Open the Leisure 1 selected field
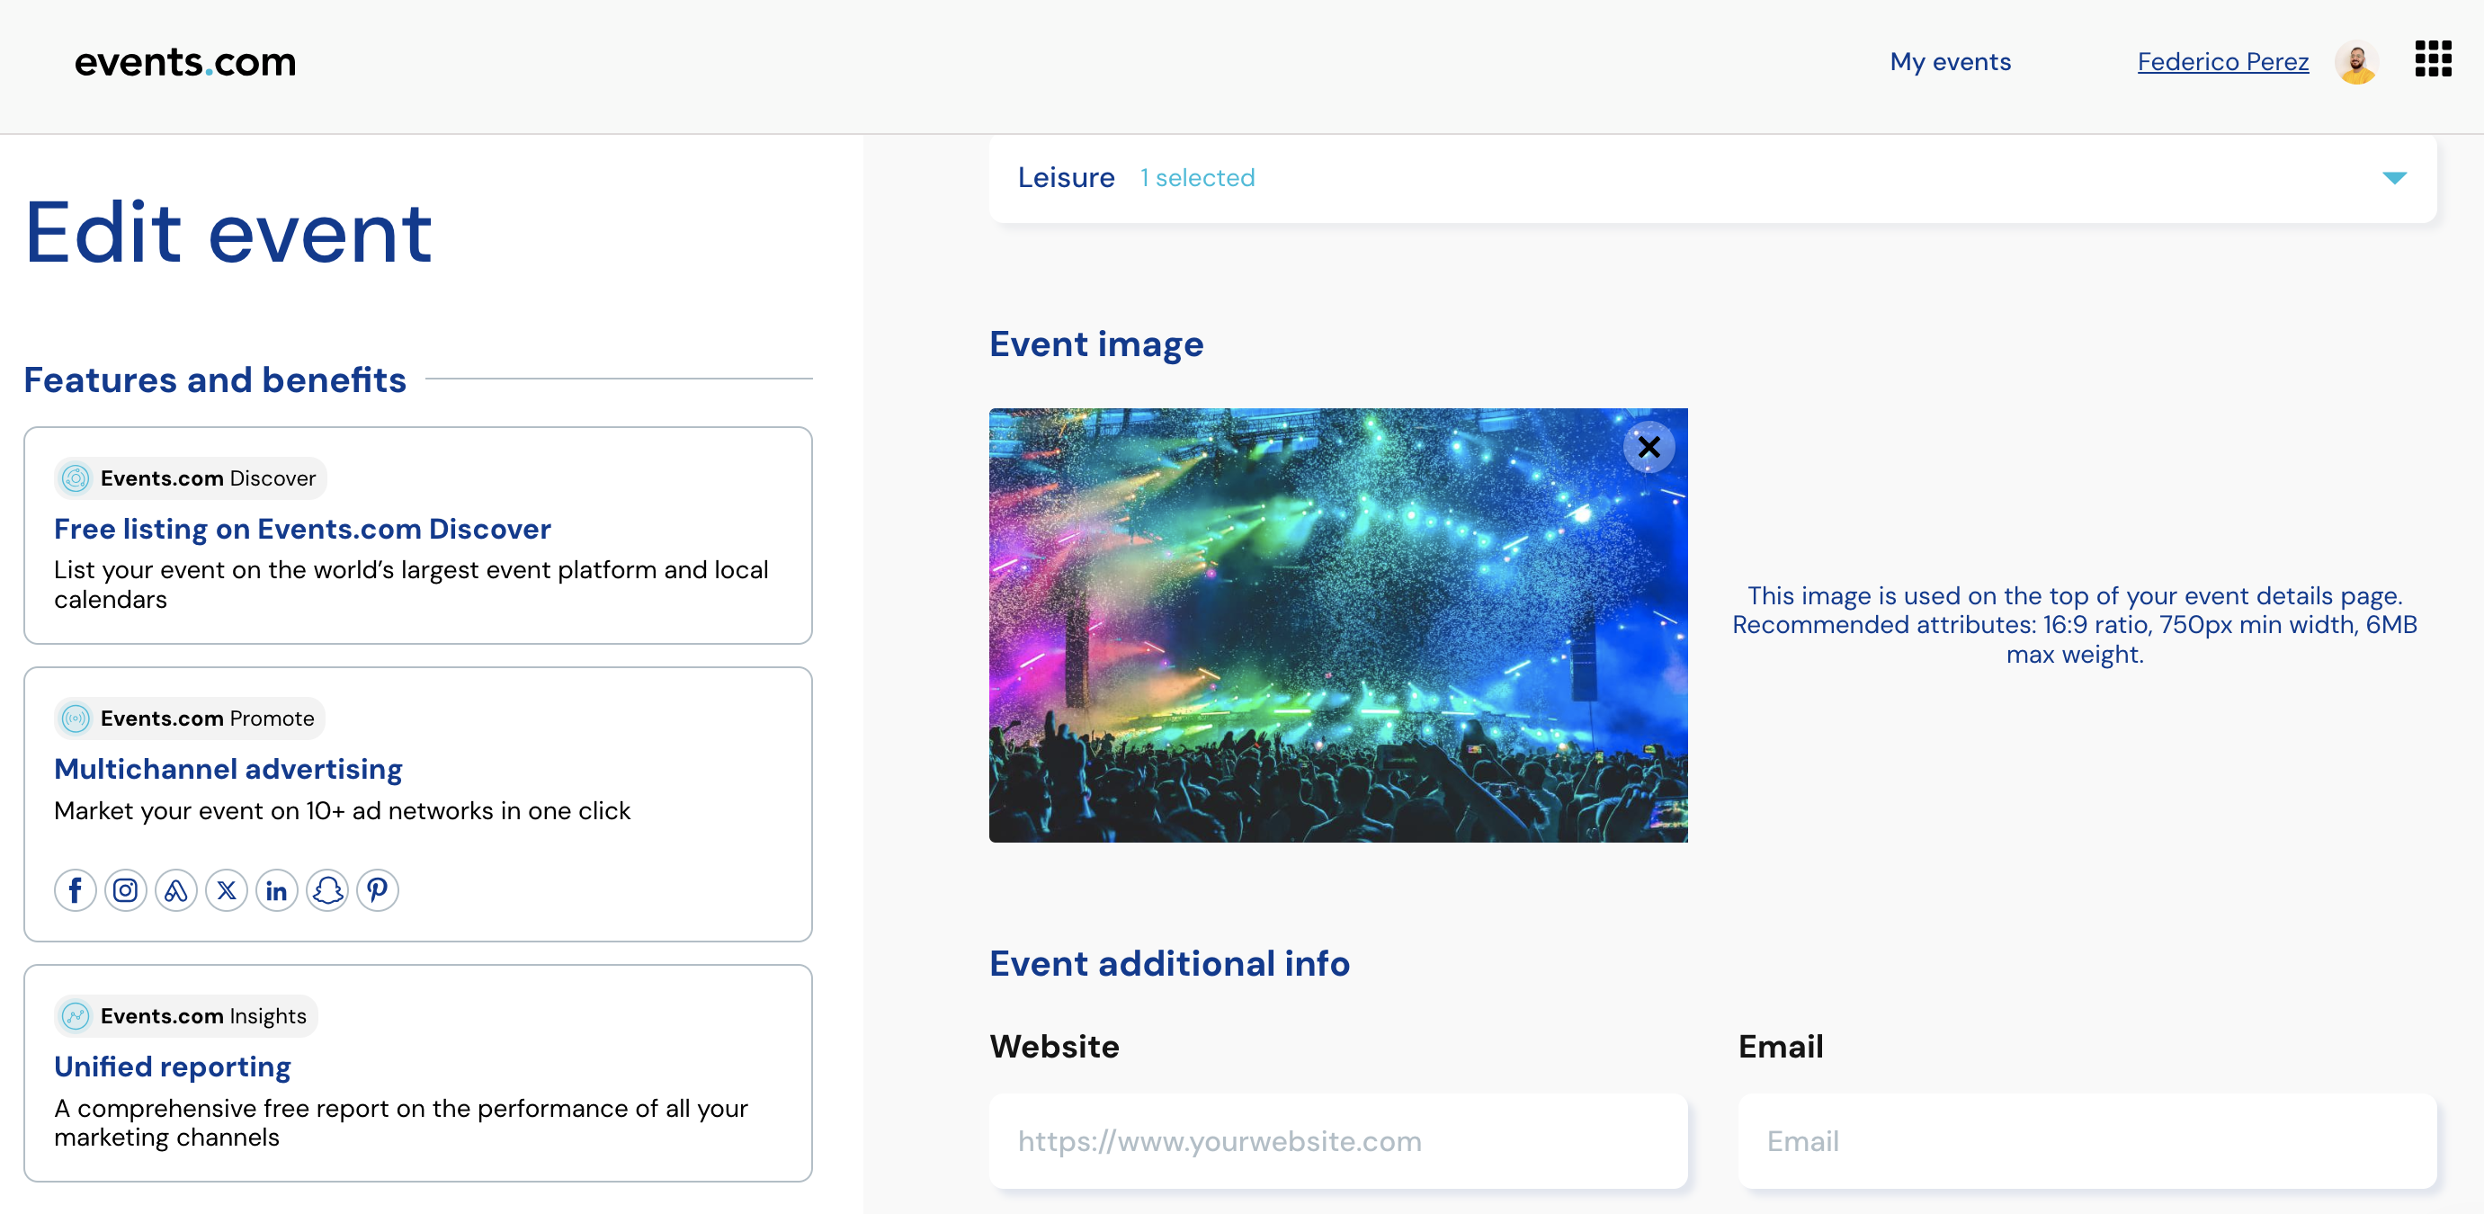Viewport: 2484px width, 1214px height. [x=1712, y=178]
